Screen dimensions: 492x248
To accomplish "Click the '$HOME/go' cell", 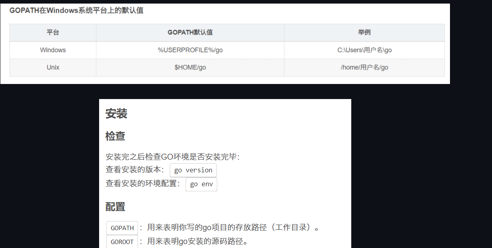I will tap(190, 67).
